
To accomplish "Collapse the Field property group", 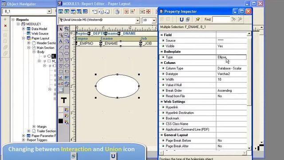I will tap(162, 35).
